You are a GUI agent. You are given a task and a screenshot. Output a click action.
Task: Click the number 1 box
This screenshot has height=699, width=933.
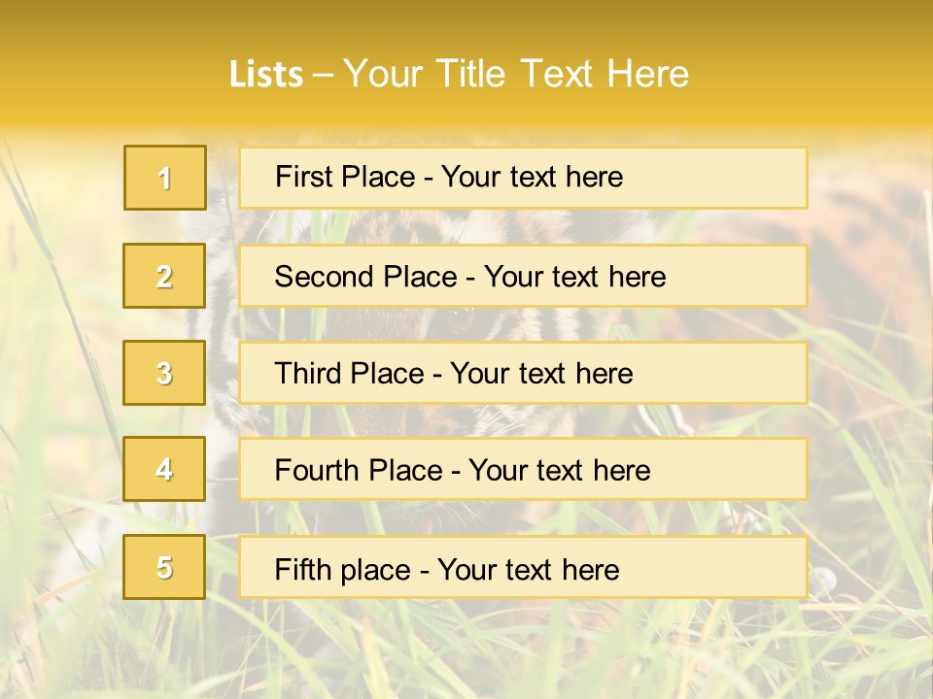point(164,178)
